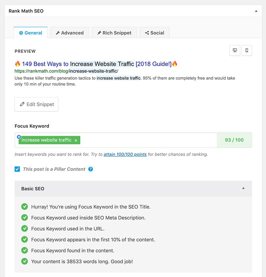Click the Pillar Content help icon

(90, 169)
